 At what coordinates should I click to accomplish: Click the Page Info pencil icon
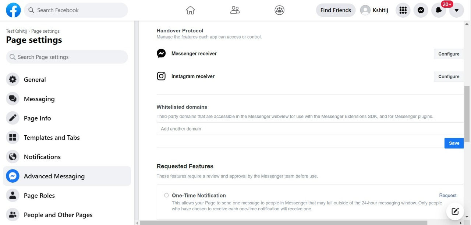coord(13,118)
